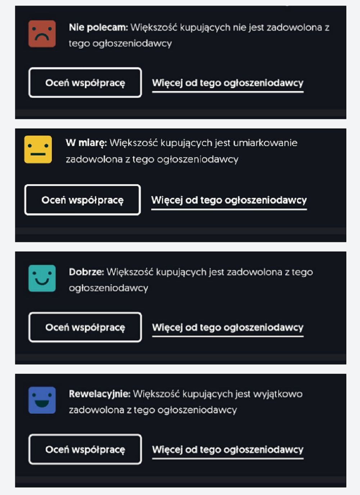Click the yellow neutral face icon
360x495 pixels.
point(38,149)
